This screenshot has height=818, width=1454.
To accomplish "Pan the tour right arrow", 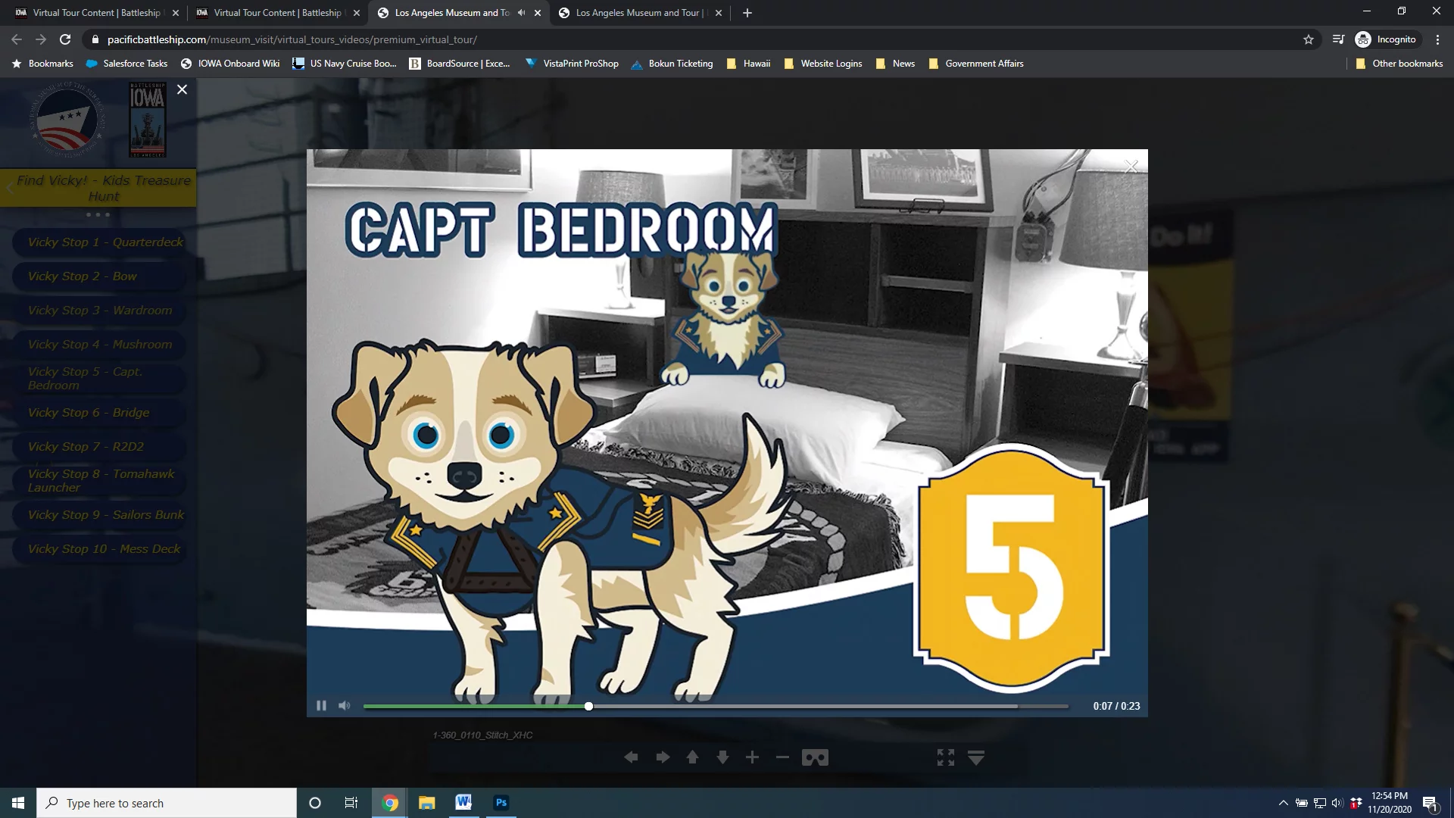I will click(663, 757).
